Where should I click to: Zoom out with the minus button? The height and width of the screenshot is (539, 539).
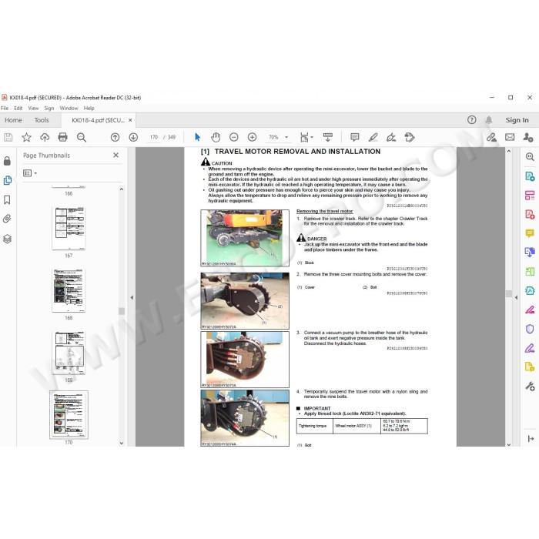pyautogui.click(x=234, y=138)
